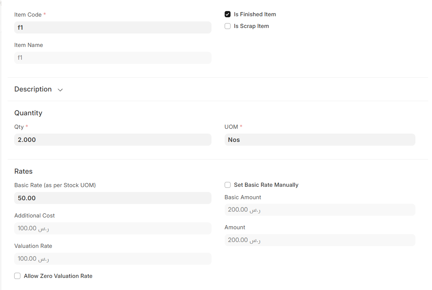Click the Amount field under Basic Amount
The width and height of the screenshot is (432, 290).
pyautogui.click(x=319, y=240)
